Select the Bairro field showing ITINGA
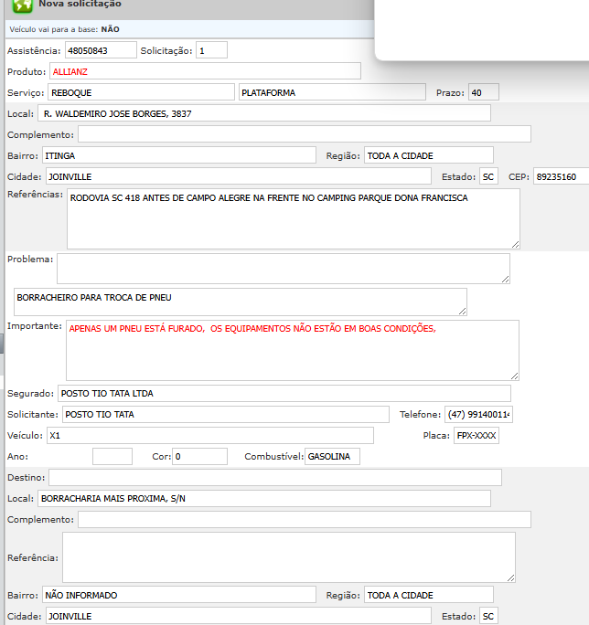589x625 pixels. pyautogui.click(x=179, y=155)
